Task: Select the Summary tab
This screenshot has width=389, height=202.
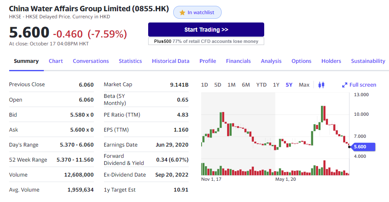Action: pyautogui.click(x=26, y=61)
